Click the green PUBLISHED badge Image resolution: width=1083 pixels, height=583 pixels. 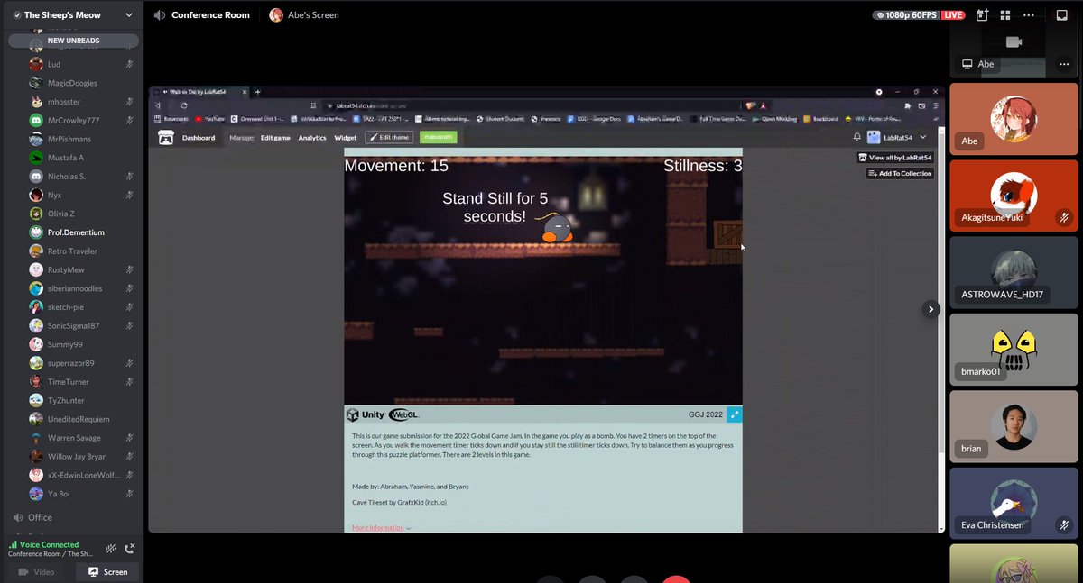click(x=439, y=138)
